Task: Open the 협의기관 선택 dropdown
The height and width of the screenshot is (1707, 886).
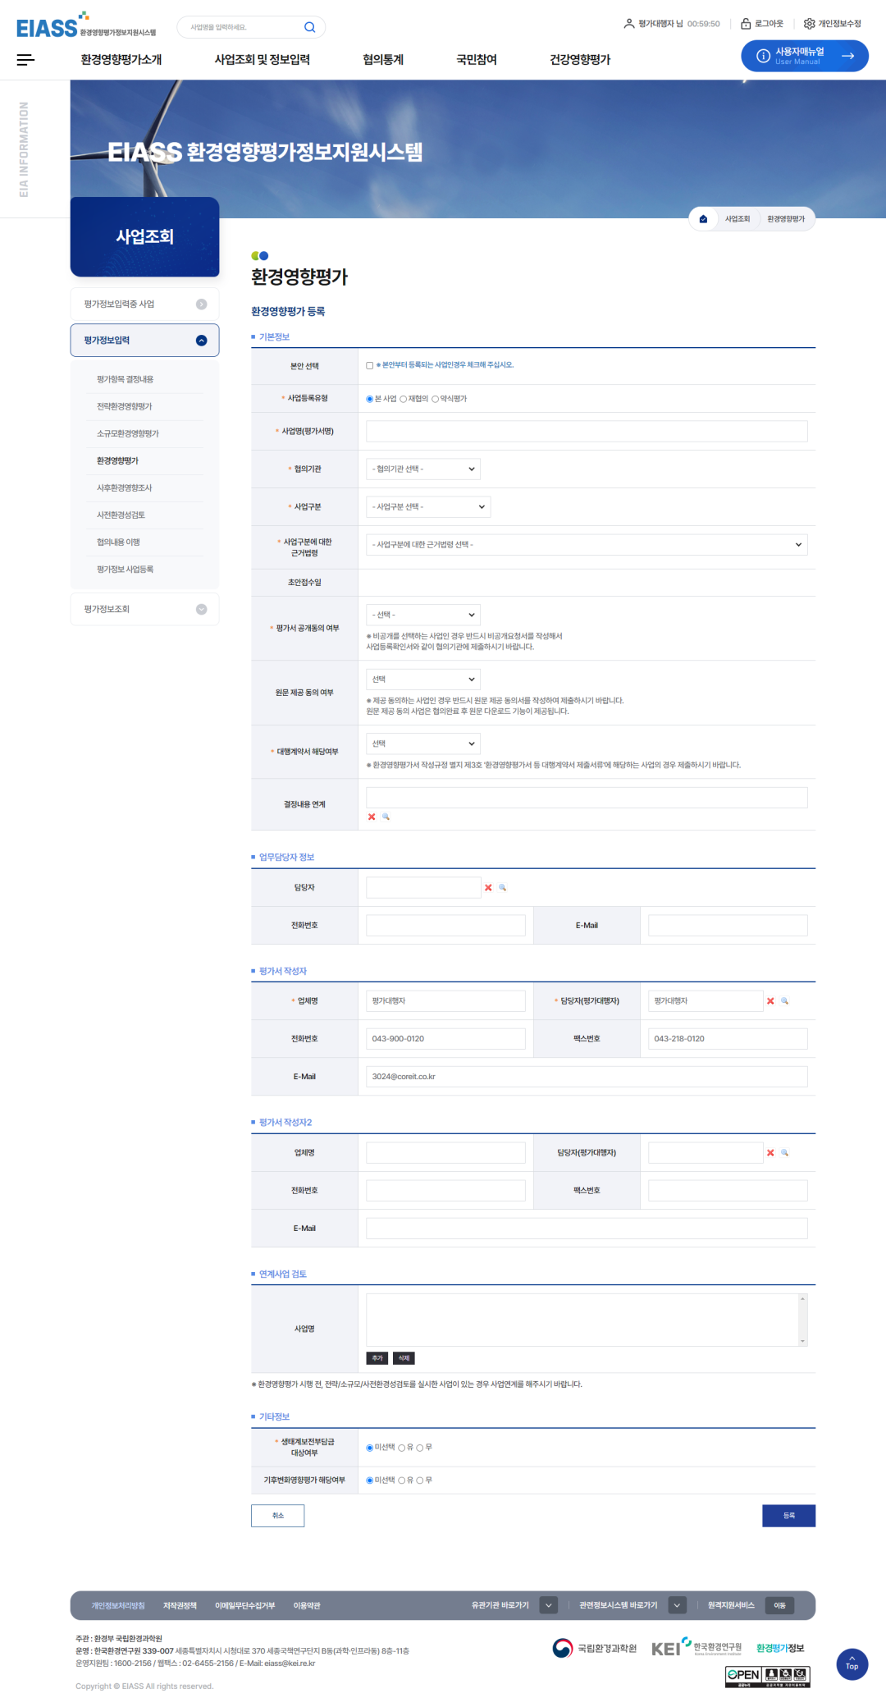Action: pos(422,469)
